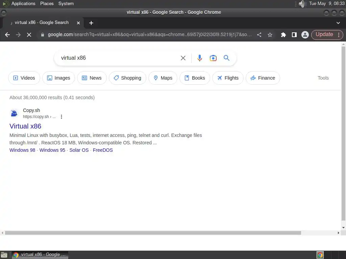Screen dimensions: 346x259
Task: Select Chrome window in taskbar
Action: [40, 255]
